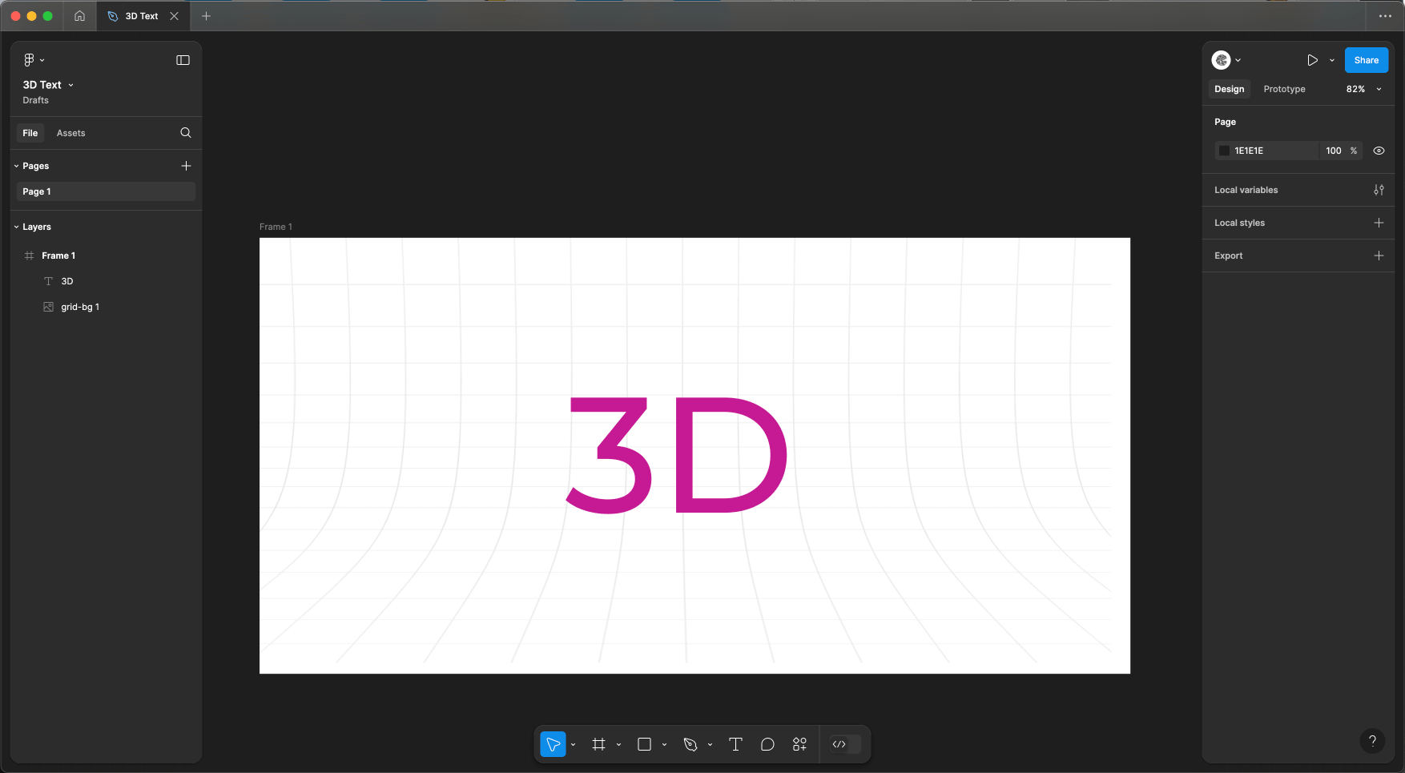The height and width of the screenshot is (773, 1405).
Task: Click the page background color swatch
Action: click(x=1224, y=151)
